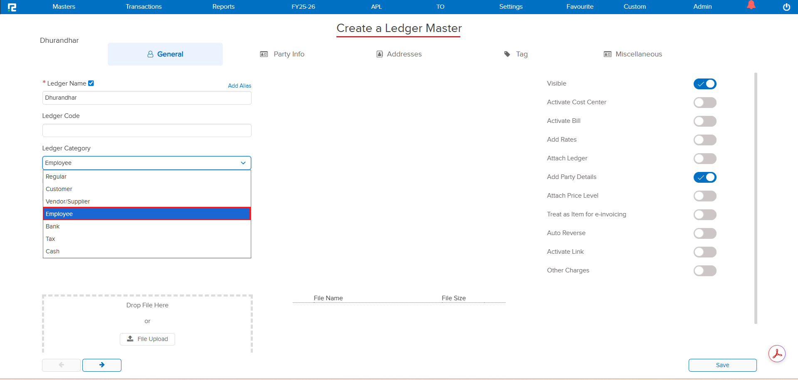Click inside the Ledger Code input field
This screenshot has height=380, width=798.
146,130
